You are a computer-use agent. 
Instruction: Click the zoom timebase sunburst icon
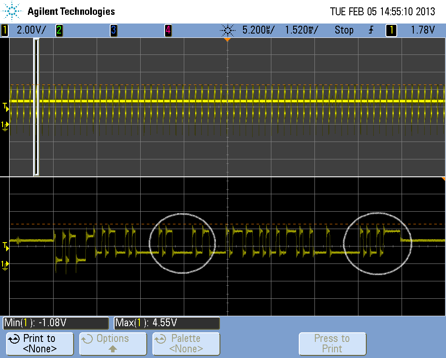coord(228,30)
